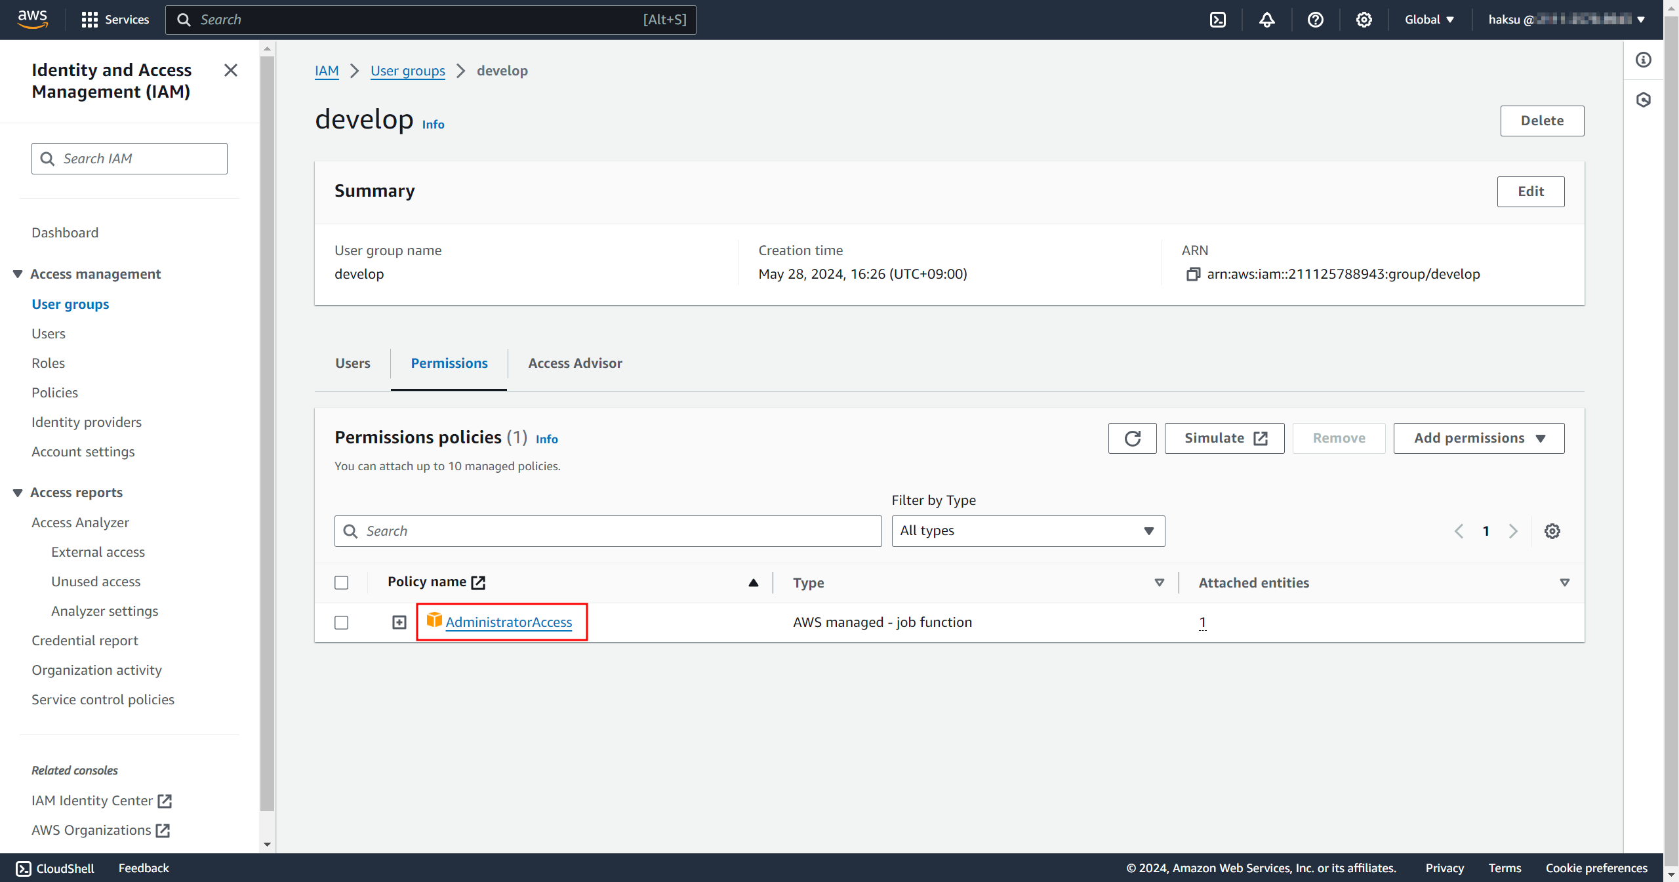
Task: Copy the ARN with the copy icon
Action: click(x=1193, y=274)
